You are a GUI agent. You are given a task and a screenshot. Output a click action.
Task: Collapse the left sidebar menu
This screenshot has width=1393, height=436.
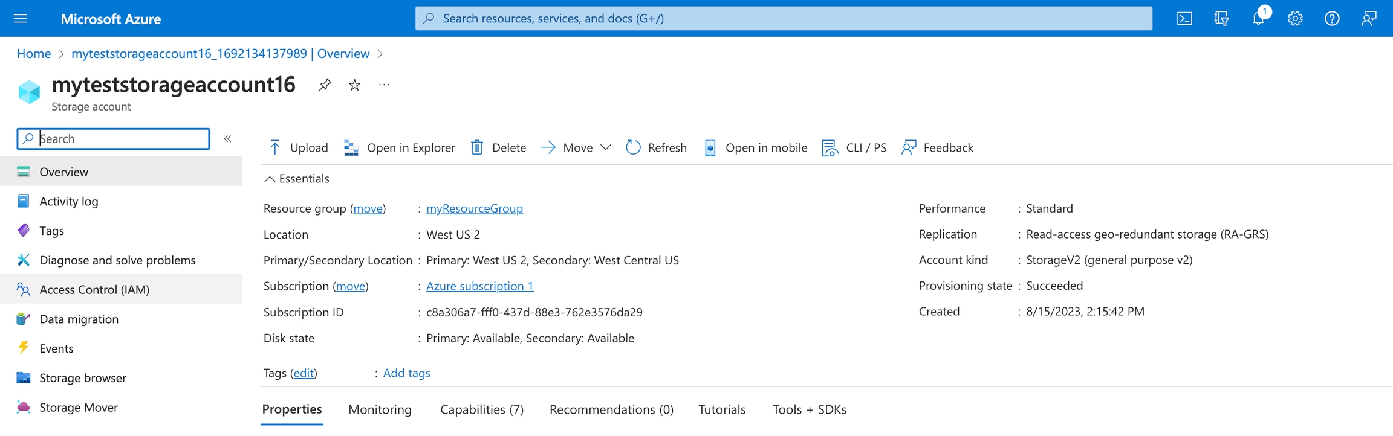point(228,139)
